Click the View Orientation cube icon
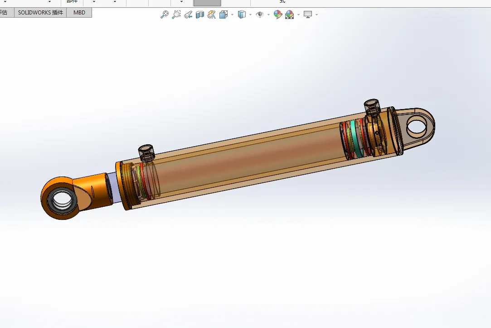The height and width of the screenshot is (328, 491). coord(224,14)
